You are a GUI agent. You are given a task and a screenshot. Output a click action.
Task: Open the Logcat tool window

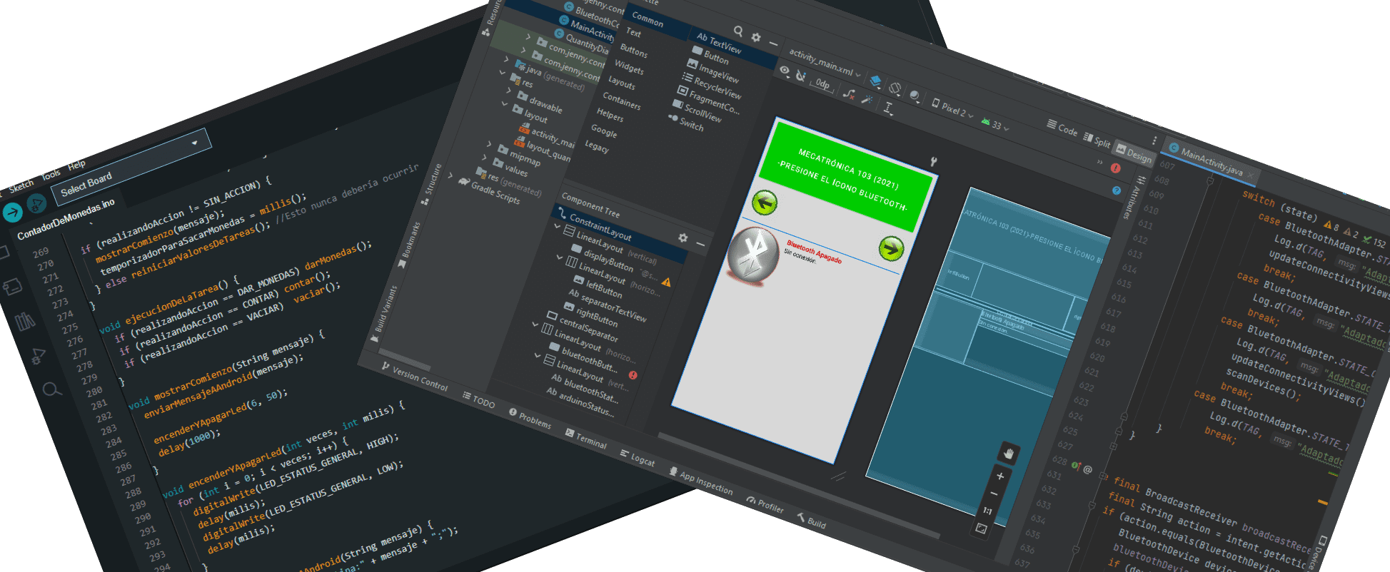click(638, 459)
